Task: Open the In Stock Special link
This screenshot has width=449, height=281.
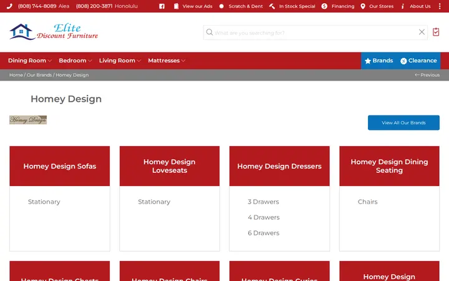Action: 297,6
